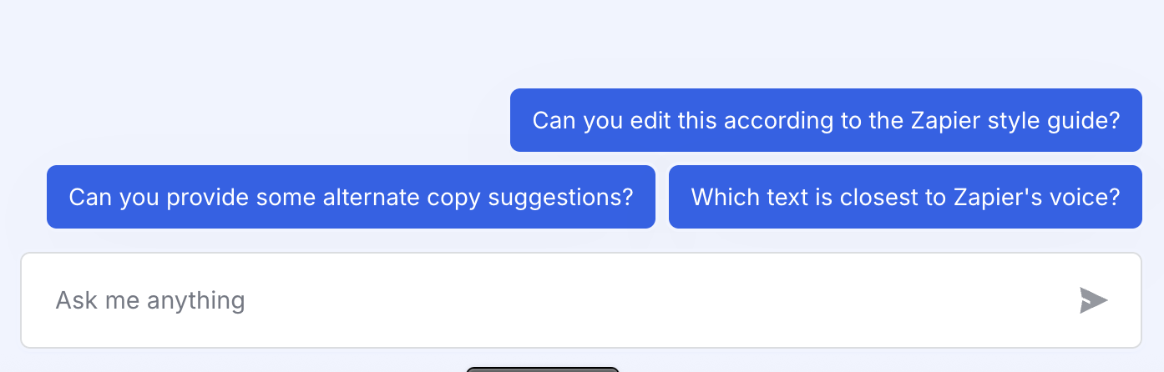Select "Which text is closest to Zapier's voice?"
1164x372 pixels.
[x=905, y=197]
